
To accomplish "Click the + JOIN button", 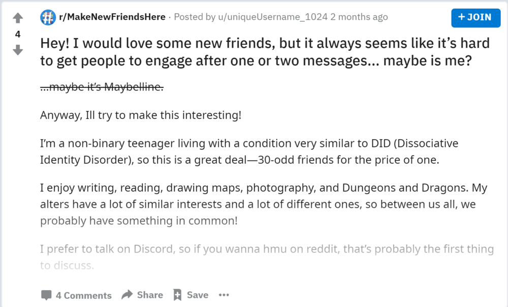I will pyautogui.click(x=475, y=18).
